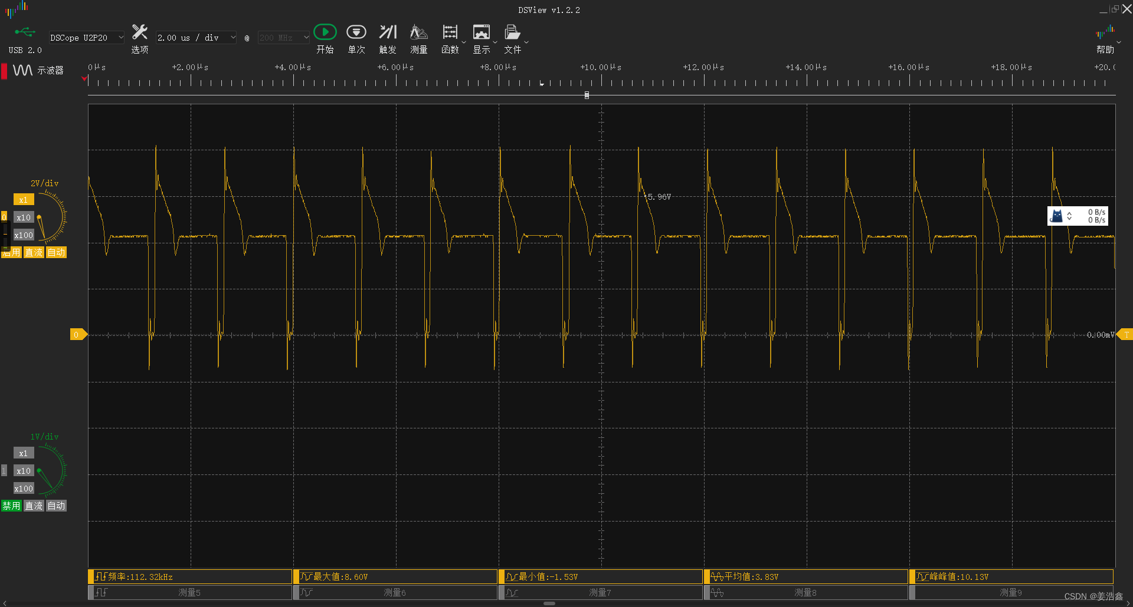The height and width of the screenshot is (607, 1133).
Task: Expand the 函数 dropdown arrow
Action: (x=464, y=42)
